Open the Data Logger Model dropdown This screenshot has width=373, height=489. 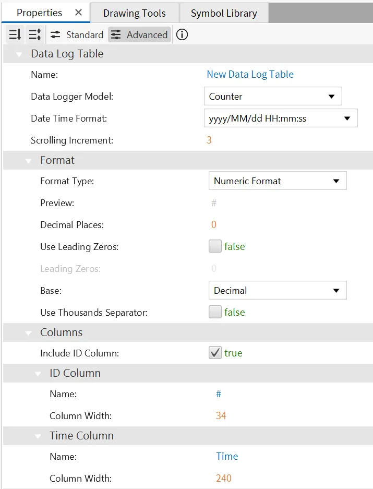(272, 97)
